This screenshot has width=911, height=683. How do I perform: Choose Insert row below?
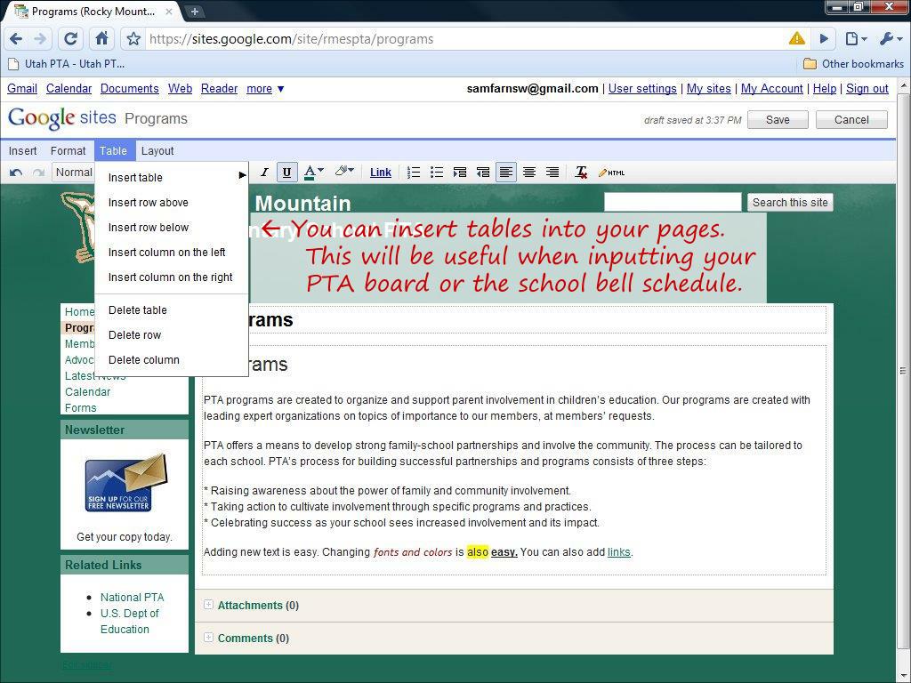172,227
